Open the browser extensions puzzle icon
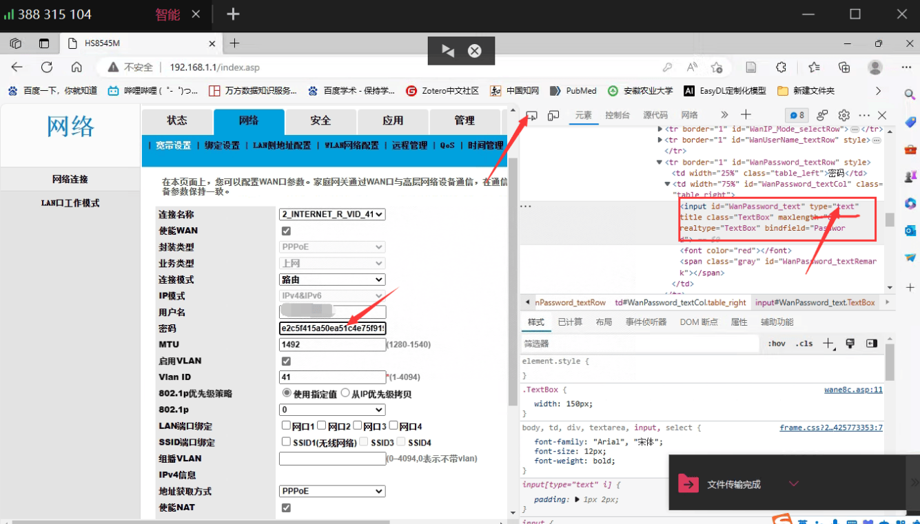Image resolution: width=920 pixels, height=524 pixels. 781,67
